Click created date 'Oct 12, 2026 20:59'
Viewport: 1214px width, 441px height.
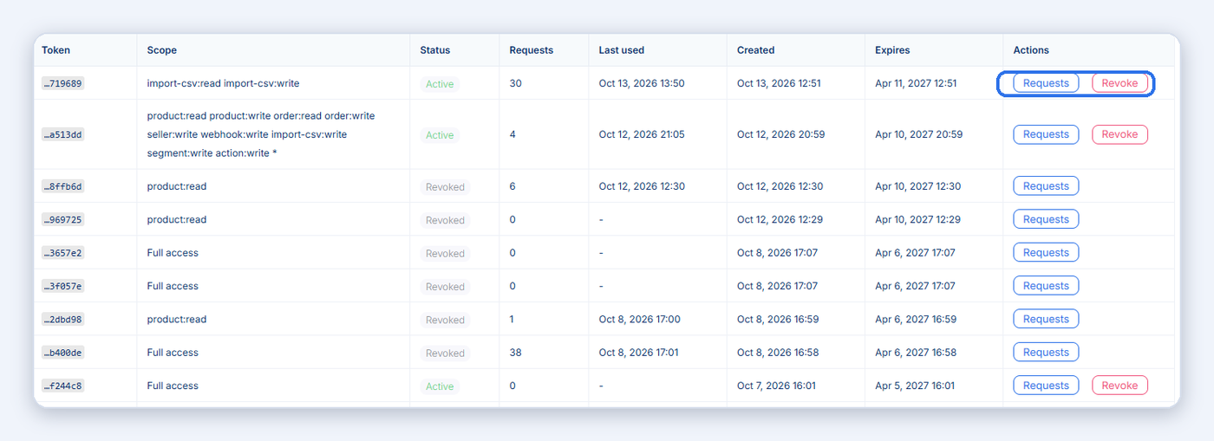pos(780,134)
